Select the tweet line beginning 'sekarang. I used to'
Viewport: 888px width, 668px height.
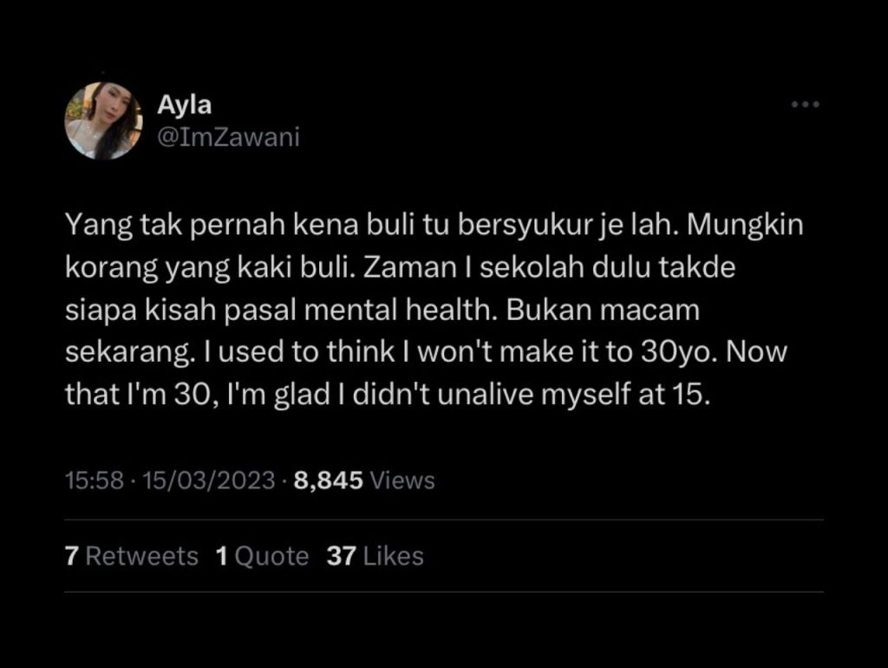click(426, 352)
